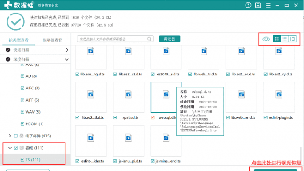Click the 数据蛙 application logo
This screenshot has width=304, height=171.
click(19, 5)
